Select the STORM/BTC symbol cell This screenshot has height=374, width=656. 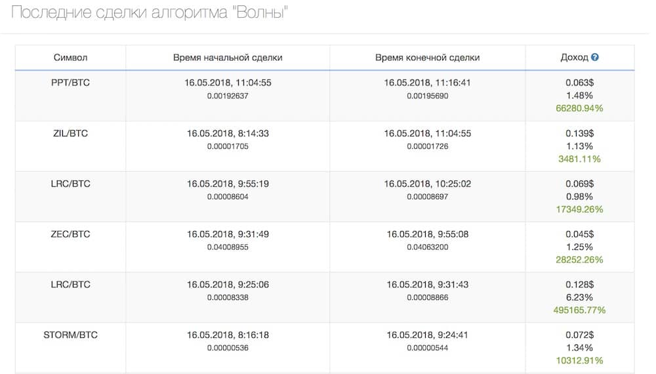[x=70, y=335]
